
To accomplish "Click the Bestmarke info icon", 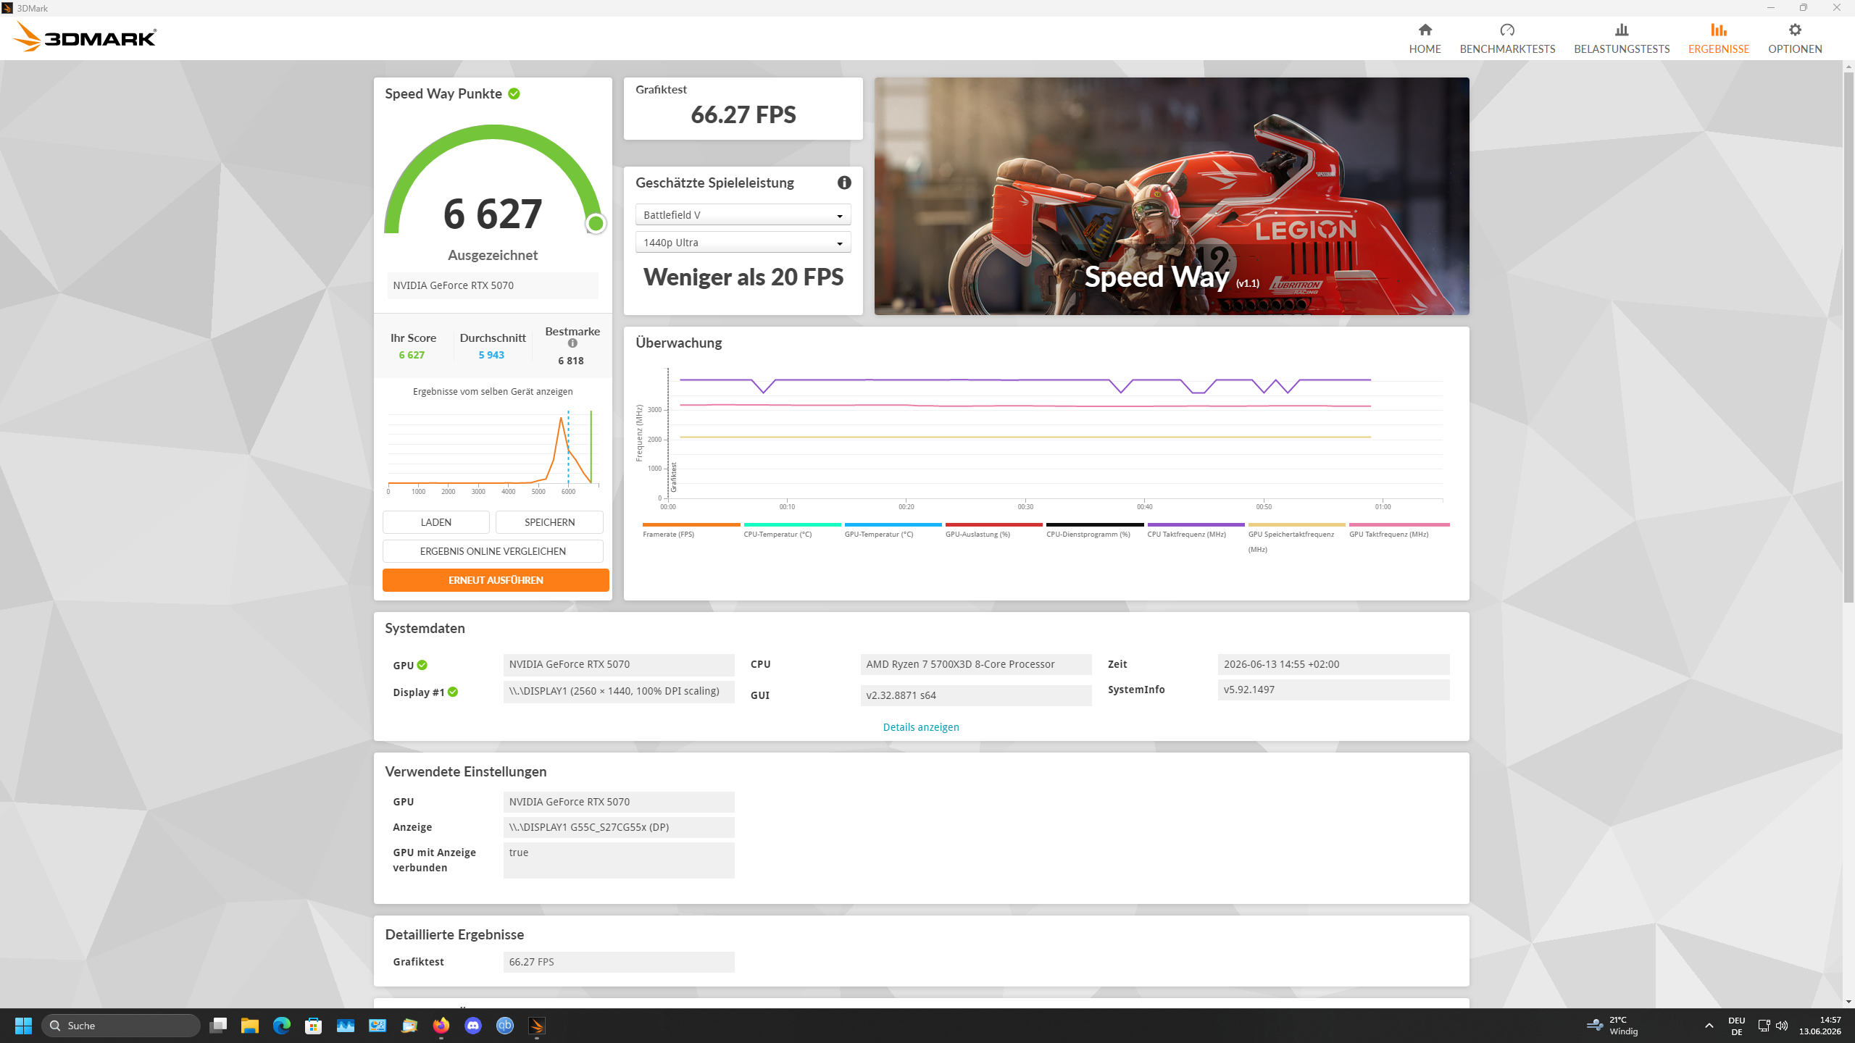I will pyautogui.click(x=572, y=343).
